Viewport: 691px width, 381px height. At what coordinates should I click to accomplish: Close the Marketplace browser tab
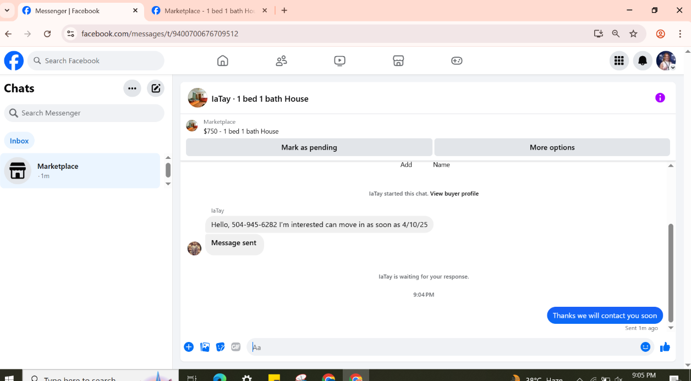coord(265,10)
